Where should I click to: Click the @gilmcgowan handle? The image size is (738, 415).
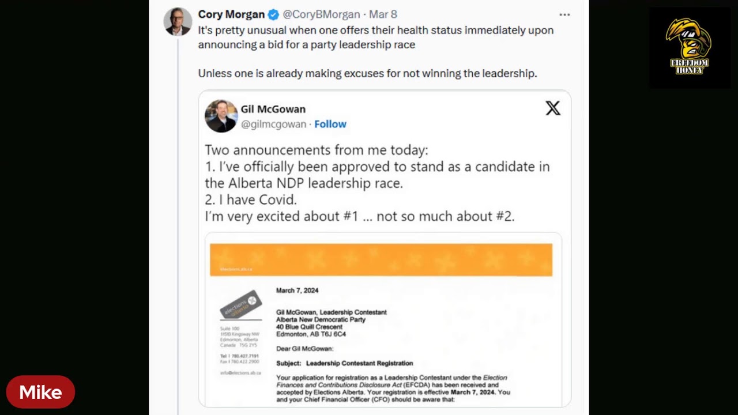coord(273,124)
